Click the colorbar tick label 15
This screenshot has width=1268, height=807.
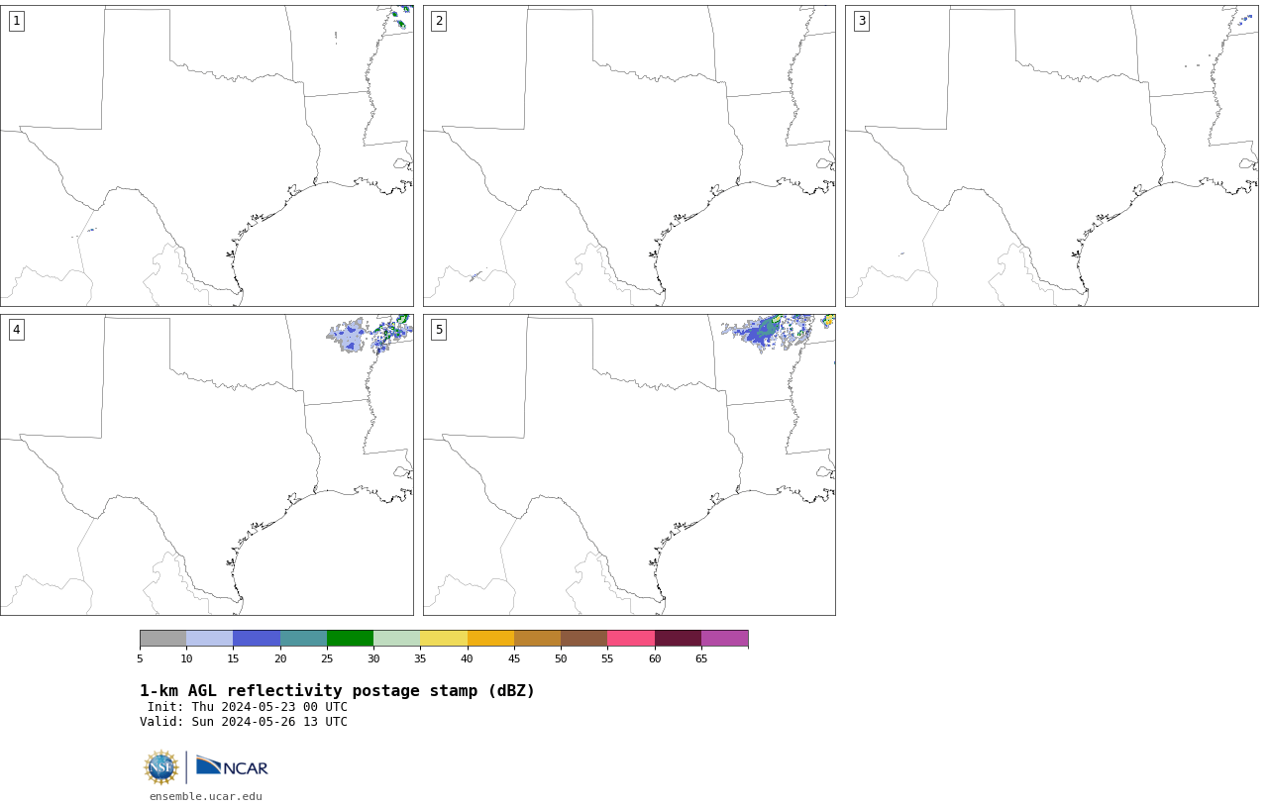pyautogui.click(x=233, y=658)
